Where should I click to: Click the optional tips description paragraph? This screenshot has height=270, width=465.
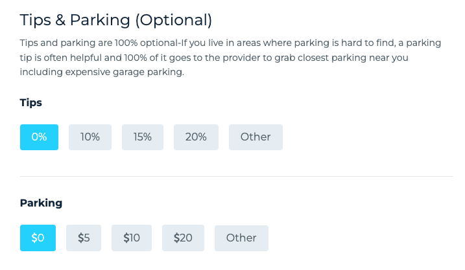230,58
